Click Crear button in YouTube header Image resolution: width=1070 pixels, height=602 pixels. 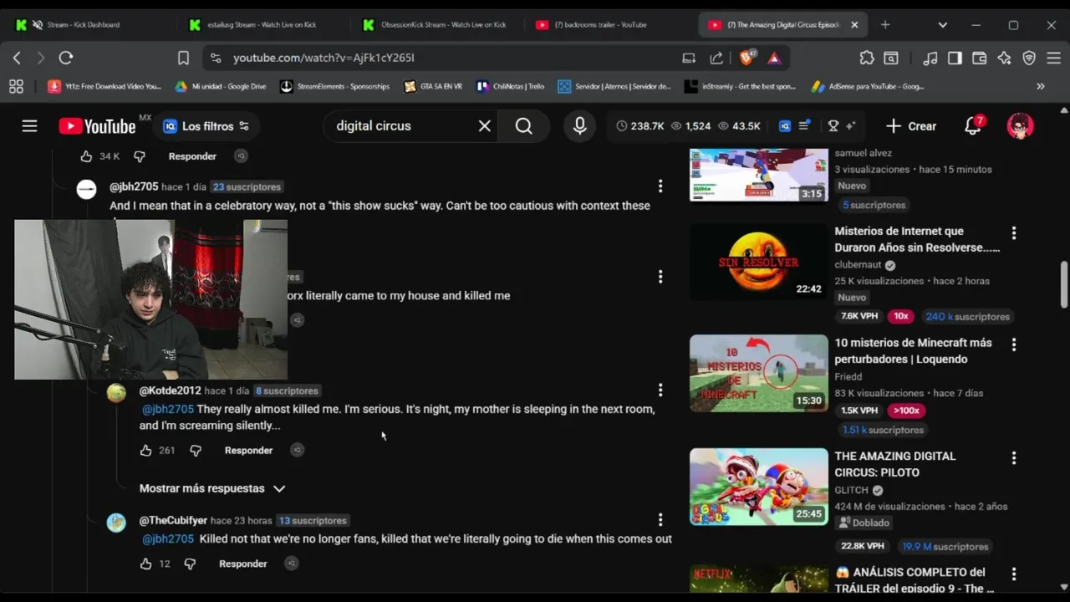tap(911, 126)
